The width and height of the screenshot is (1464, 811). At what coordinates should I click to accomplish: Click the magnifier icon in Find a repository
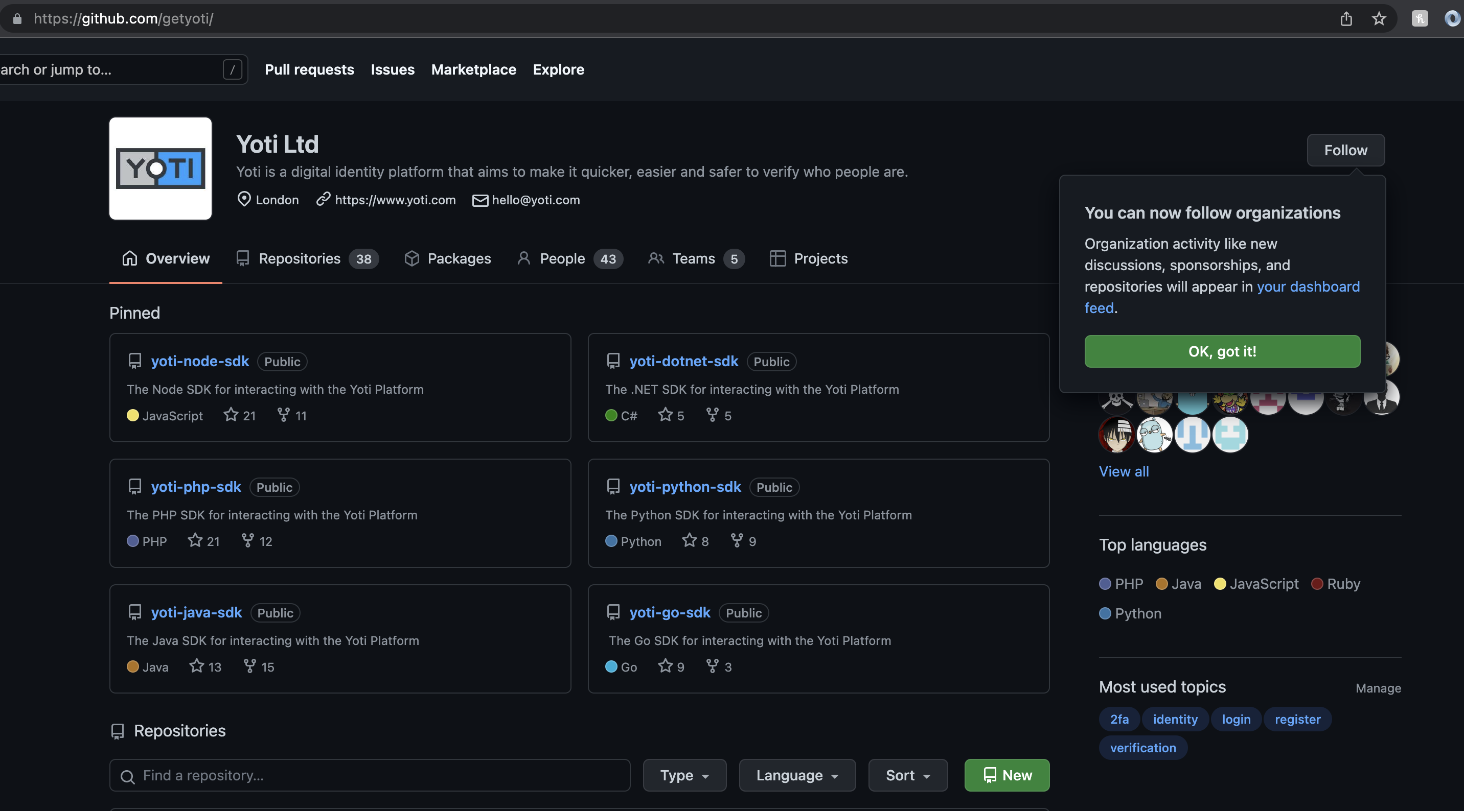click(x=128, y=776)
